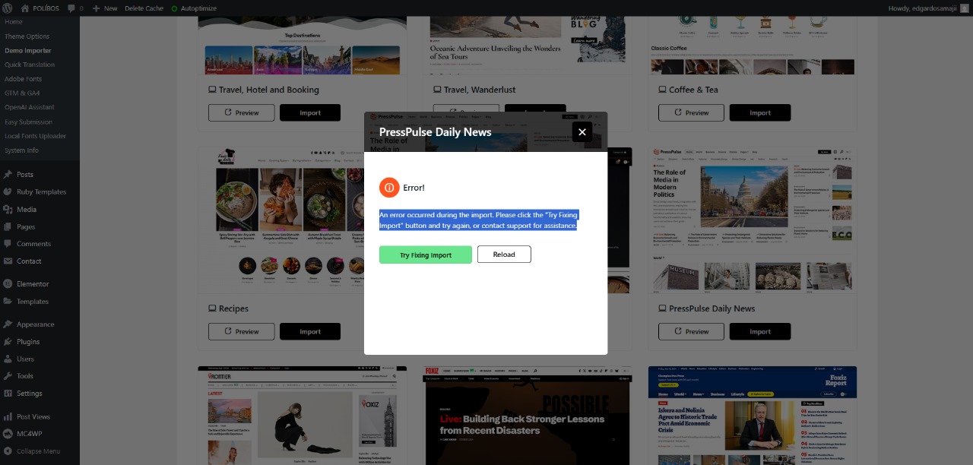Collapse the admin sidebar menu

(x=32, y=451)
